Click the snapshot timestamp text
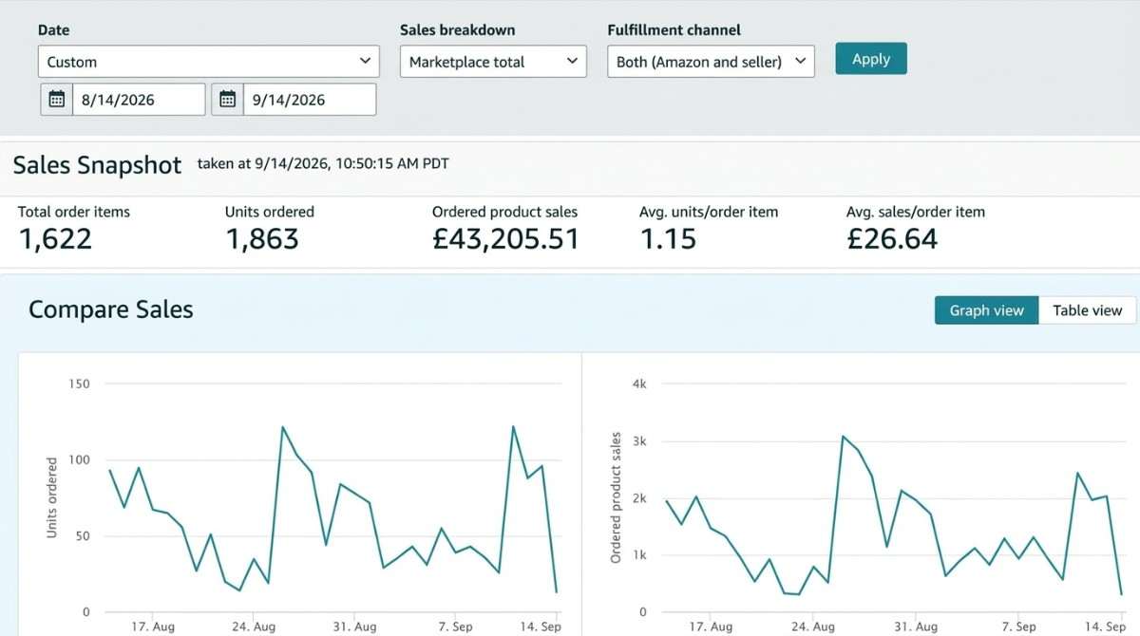 tap(323, 163)
